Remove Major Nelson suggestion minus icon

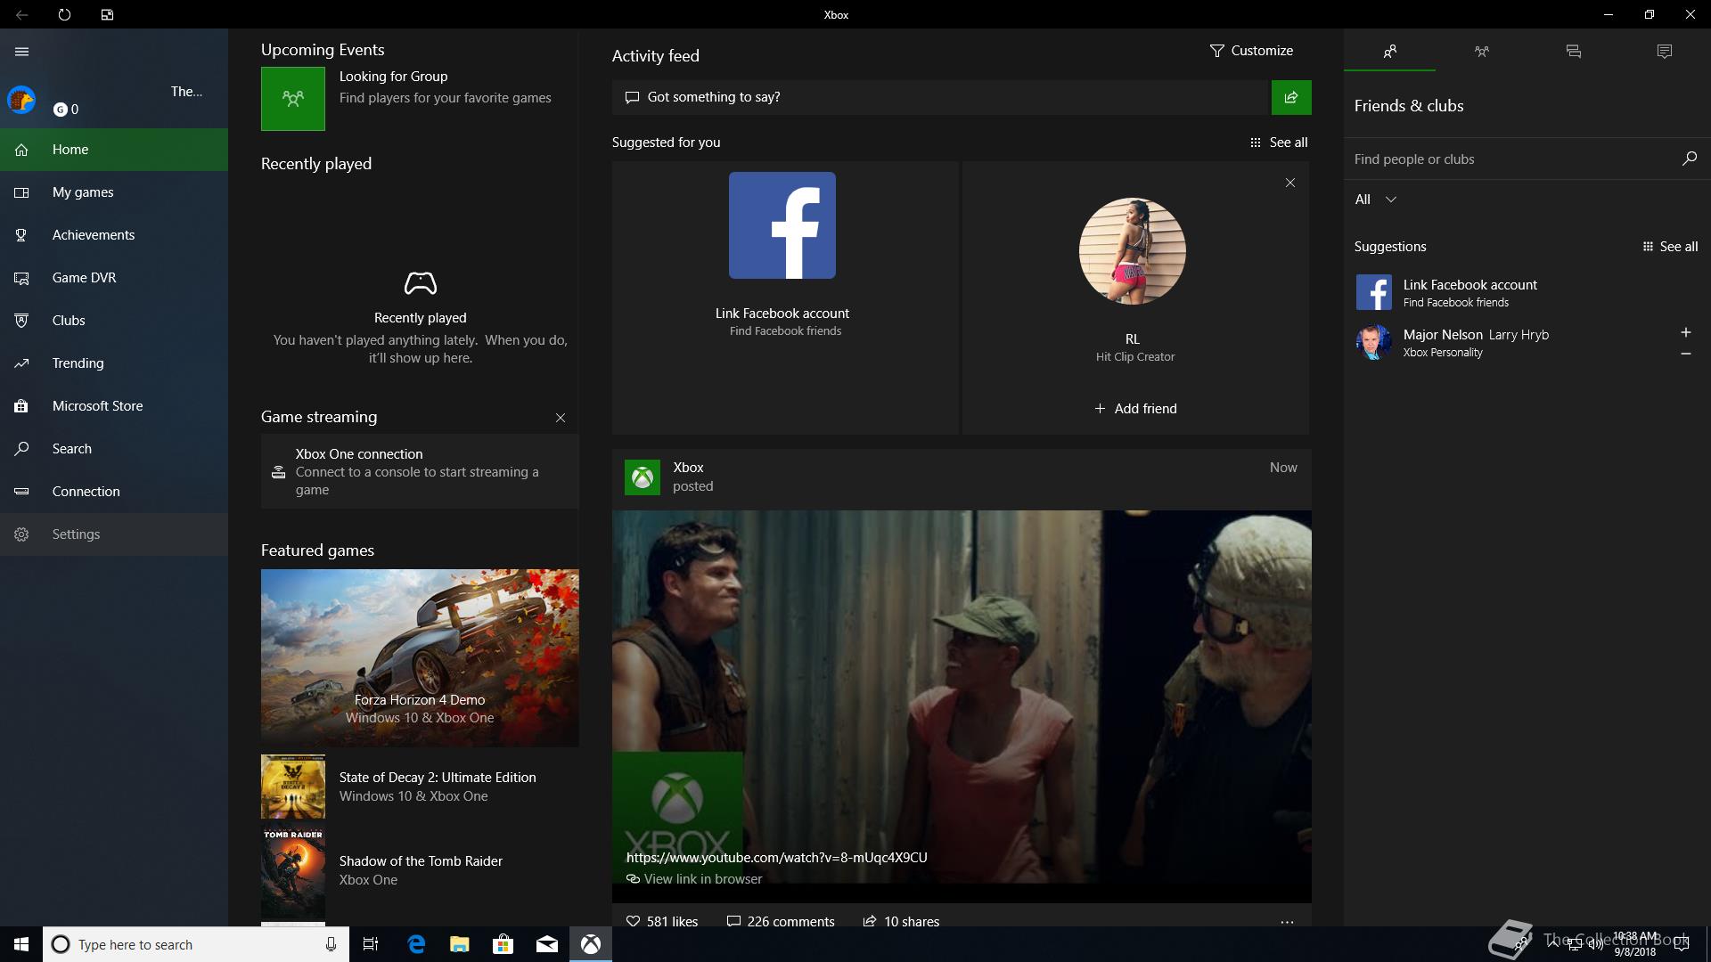(x=1686, y=354)
